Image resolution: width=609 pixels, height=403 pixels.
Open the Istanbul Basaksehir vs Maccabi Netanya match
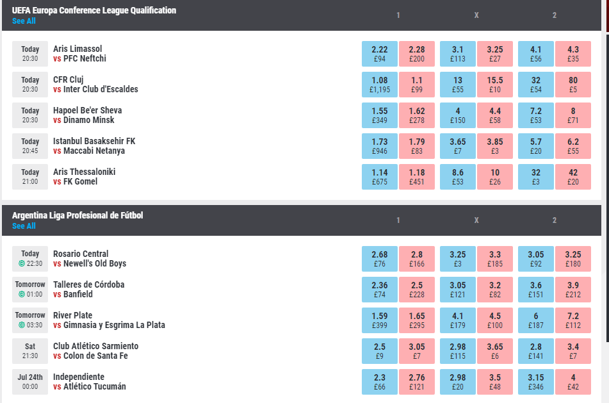click(93, 146)
